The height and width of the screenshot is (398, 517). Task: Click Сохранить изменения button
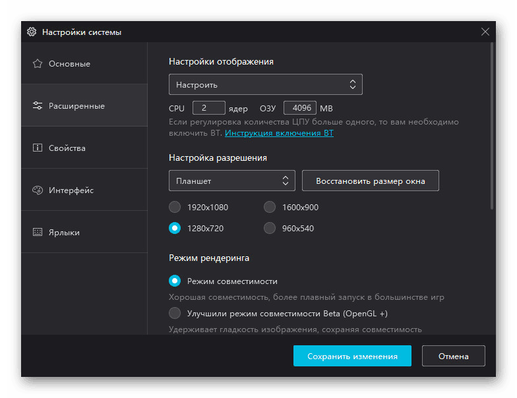(352, 356)
